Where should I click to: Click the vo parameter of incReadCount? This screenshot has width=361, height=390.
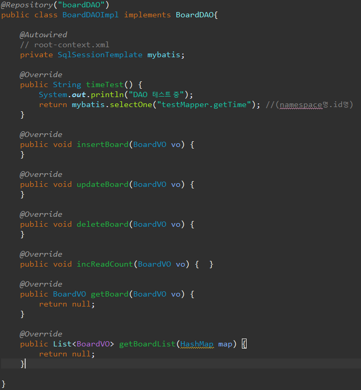pos(181,265)
